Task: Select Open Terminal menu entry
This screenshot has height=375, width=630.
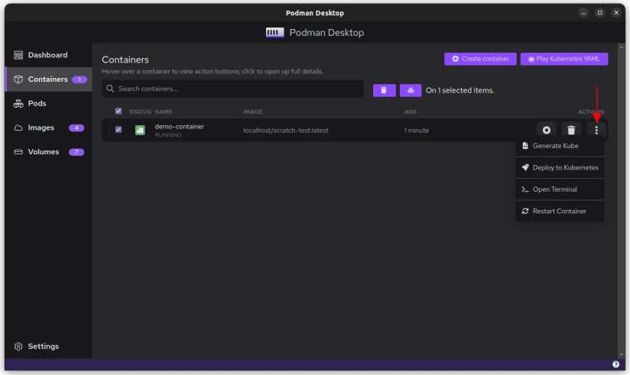Action: [560, 189]
